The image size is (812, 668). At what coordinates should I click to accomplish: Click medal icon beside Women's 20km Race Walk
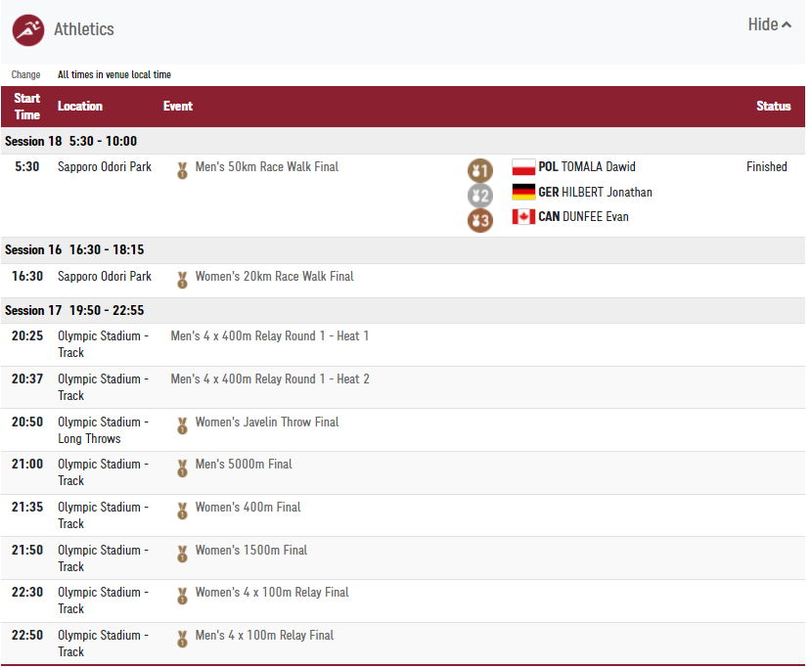pos(182,280)
